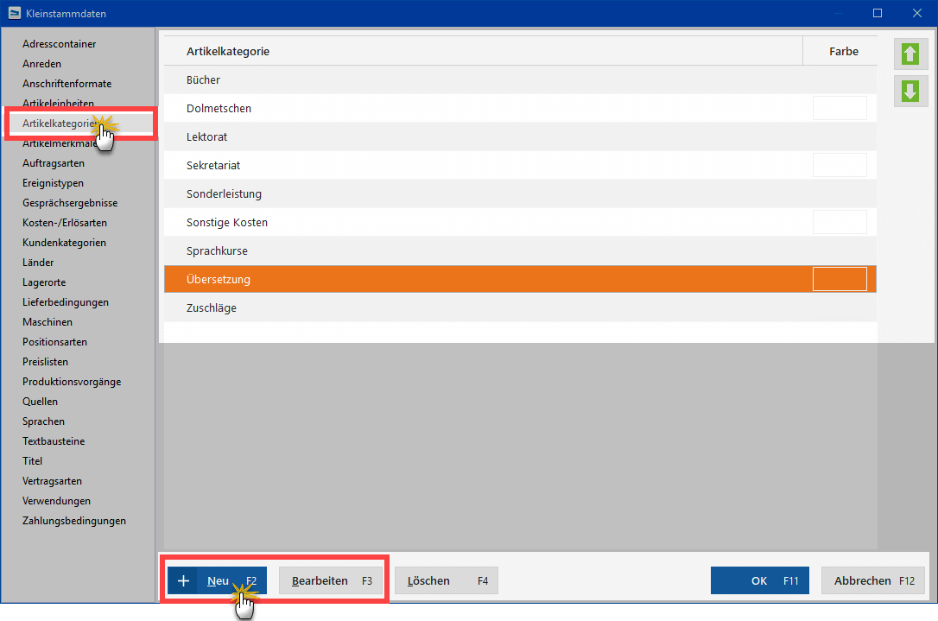938x621 pixels.
Task: Select Vertragsarten in the sidebar
Action: (x=52, y=480)
